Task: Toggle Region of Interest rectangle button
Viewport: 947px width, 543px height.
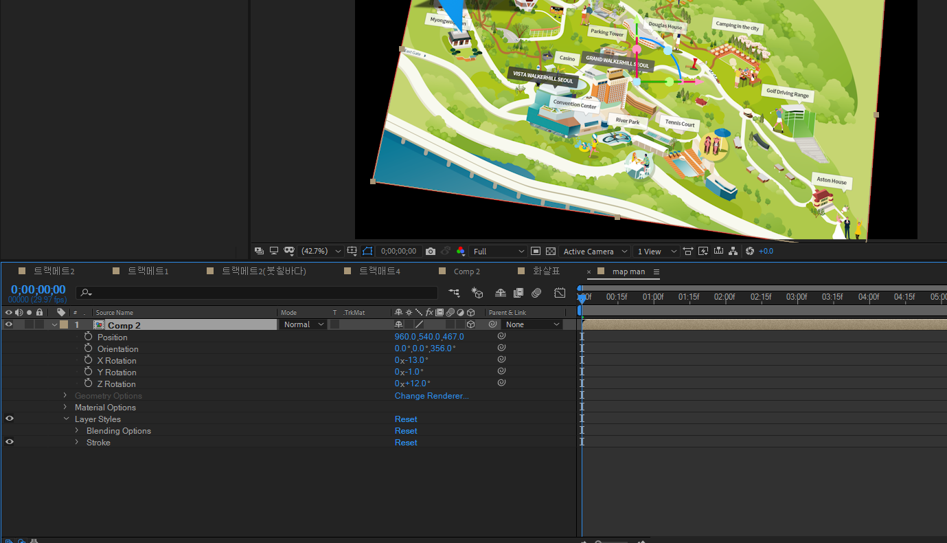Action: pyautogui.click(x=536, y=251)
